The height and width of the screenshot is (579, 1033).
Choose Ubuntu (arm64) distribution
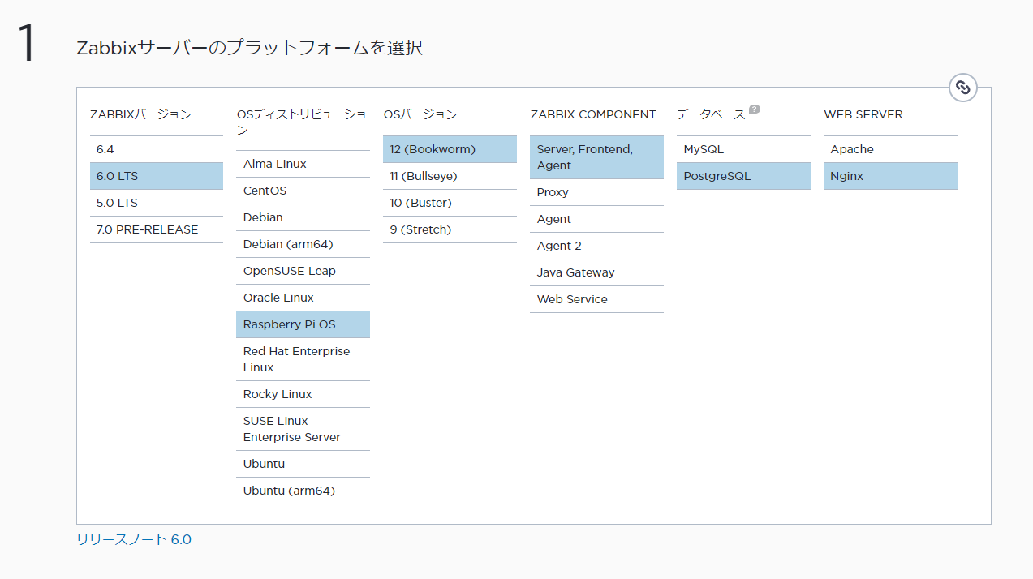pyautogui.click(x=303, y=491)
